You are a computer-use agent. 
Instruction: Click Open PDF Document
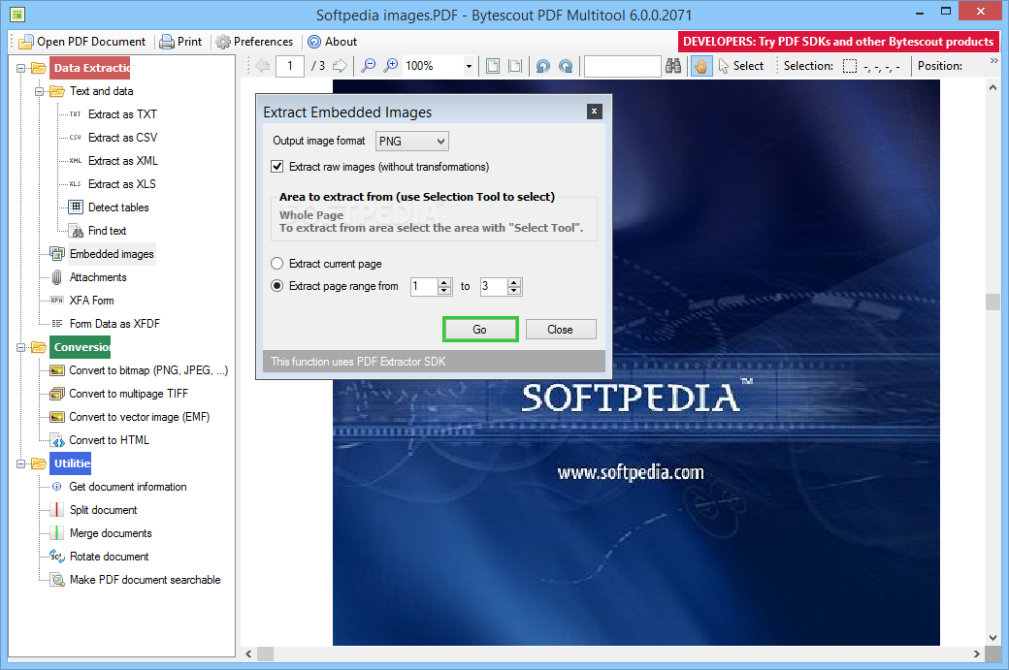82,42
